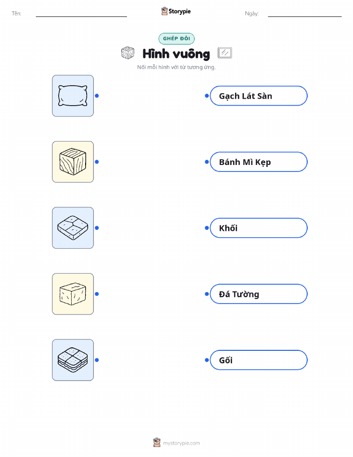The height and width of the screenshot is (457, 353).
Task: Click the sandwich picture card
Action: [73, 360]
